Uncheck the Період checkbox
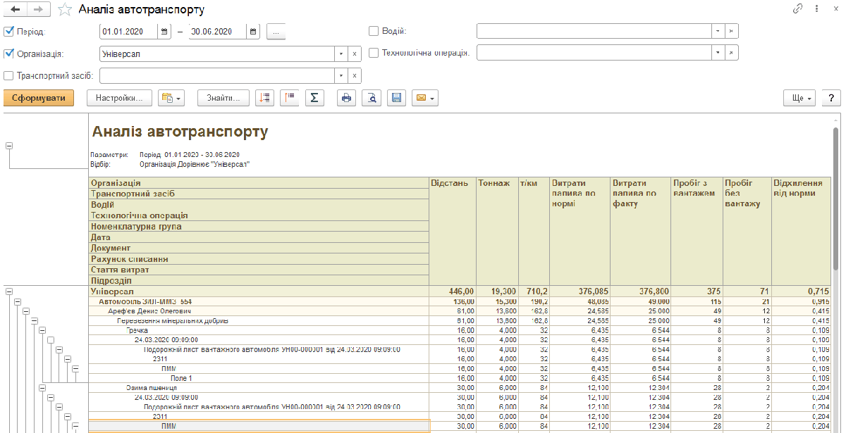This screenshot has width=846, height=433. click(9, 32)
